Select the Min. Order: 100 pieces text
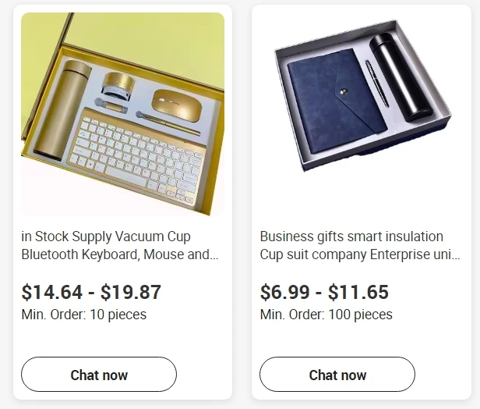The width and height of the screenshot is (480, 409). pyautogui.click(x=326, y=315)
